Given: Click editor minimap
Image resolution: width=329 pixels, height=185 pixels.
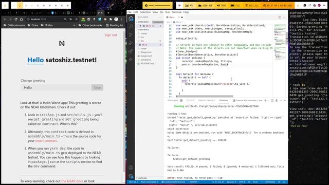Looking at the screenshot, I should pyautogui.click(x=280, y=42).
